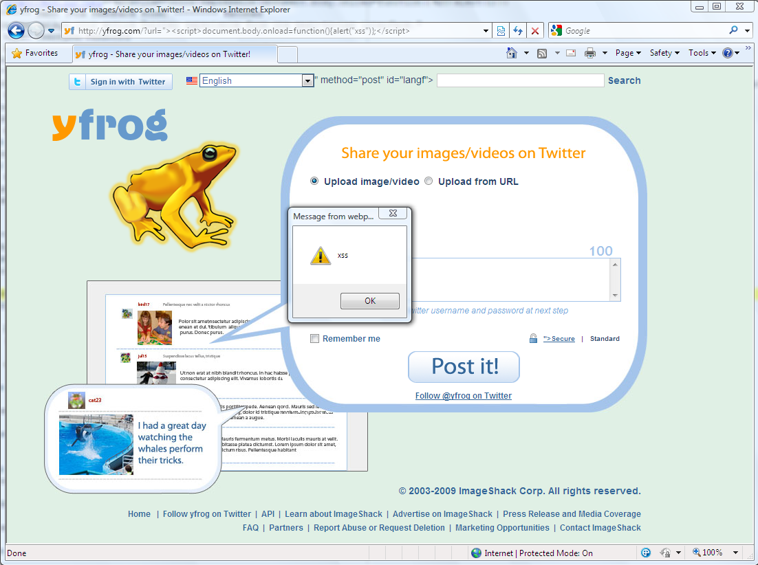Click the US flag icon beside English
This screenshot has height=565, width=758.
point(192,80)
